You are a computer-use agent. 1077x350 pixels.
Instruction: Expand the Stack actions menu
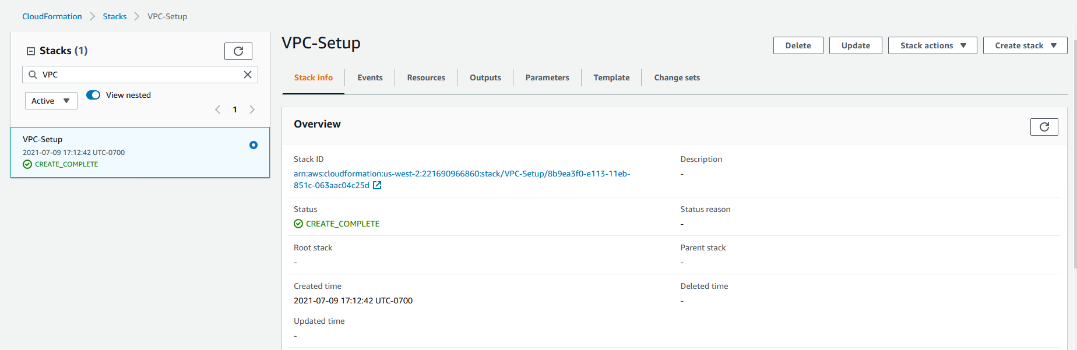(x=932, y=45)
